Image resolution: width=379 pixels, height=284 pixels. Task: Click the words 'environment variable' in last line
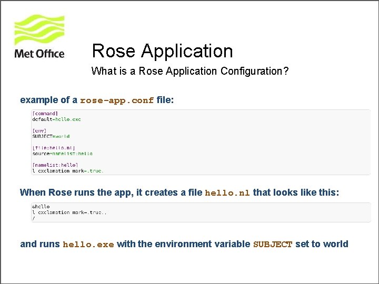coord(203,244)
